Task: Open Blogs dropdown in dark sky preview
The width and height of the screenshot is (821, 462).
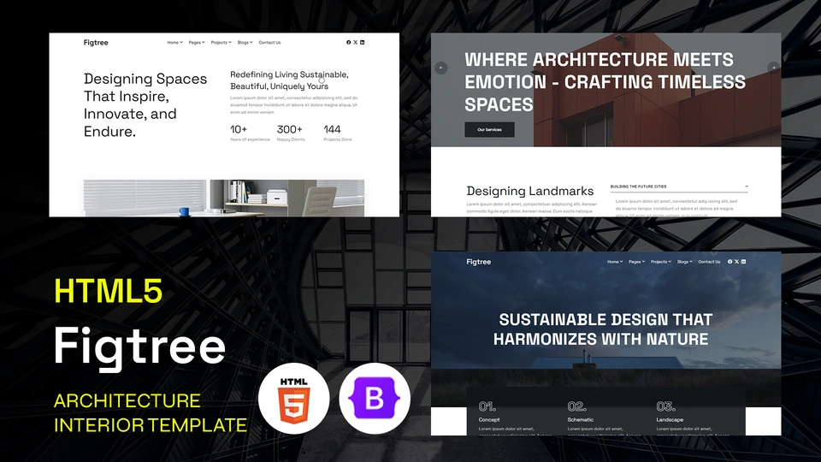Action: click(x=685, y=262)
